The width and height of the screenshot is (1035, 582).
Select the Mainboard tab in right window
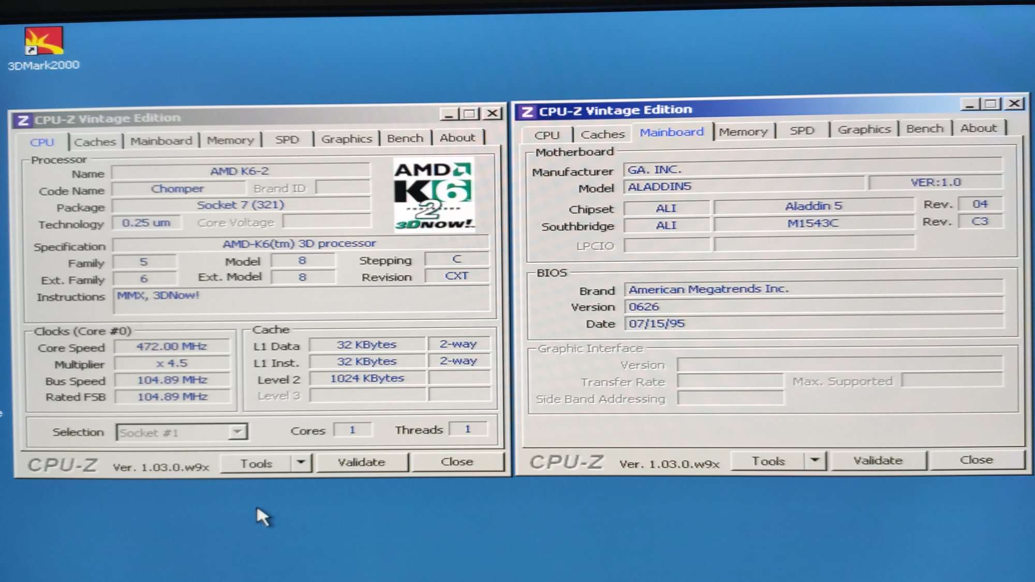(672, 132)
